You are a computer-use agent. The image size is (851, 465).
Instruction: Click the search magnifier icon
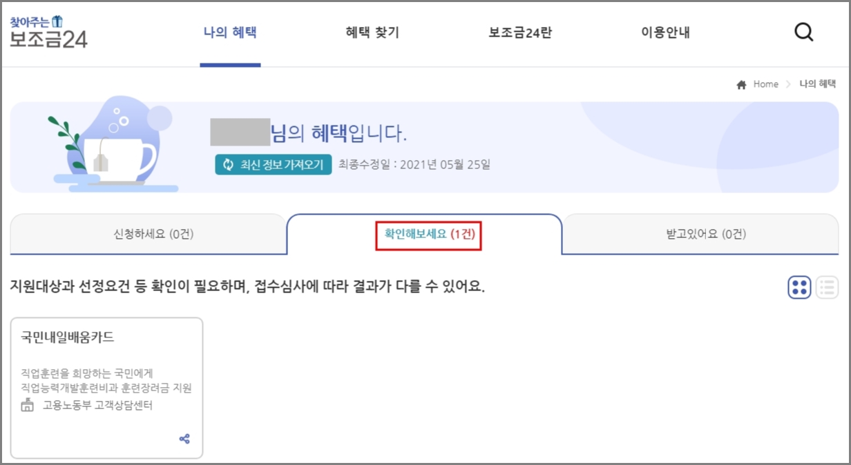803,32
